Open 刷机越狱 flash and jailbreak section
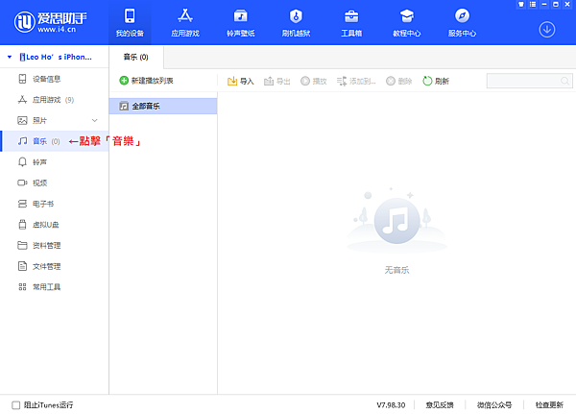 click(296, 22)
